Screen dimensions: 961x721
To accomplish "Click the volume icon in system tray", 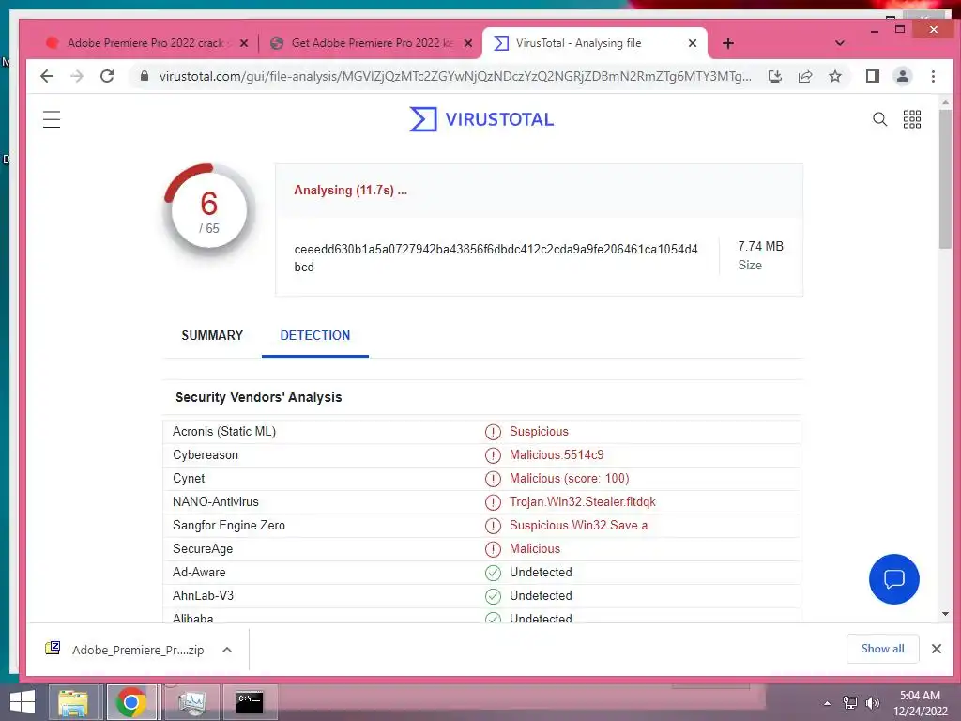I will pos(872,703).
